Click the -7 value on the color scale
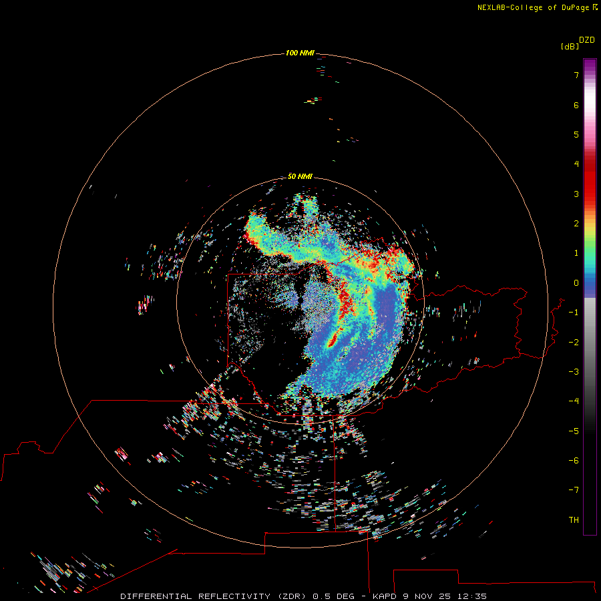Screen dimensions: 601x601 pyautogui.click(x=574, y=490)
